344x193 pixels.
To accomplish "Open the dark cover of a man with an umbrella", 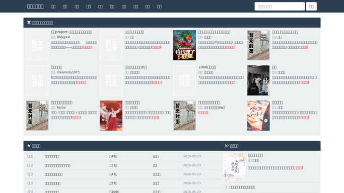I will pos(258,80).
